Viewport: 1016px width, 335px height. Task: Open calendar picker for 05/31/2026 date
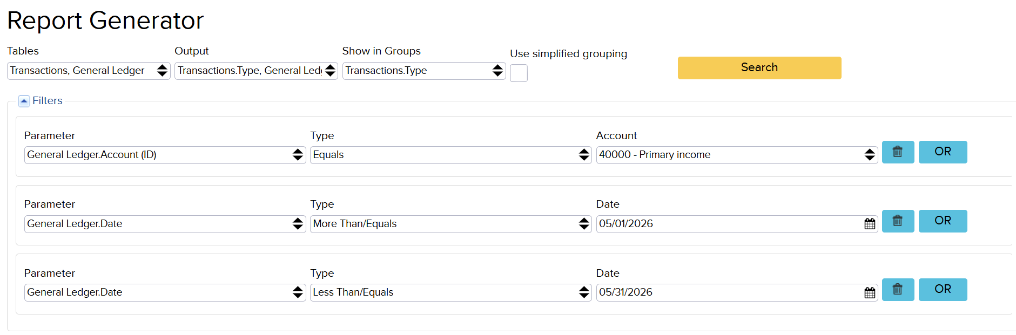coord(870,292)
